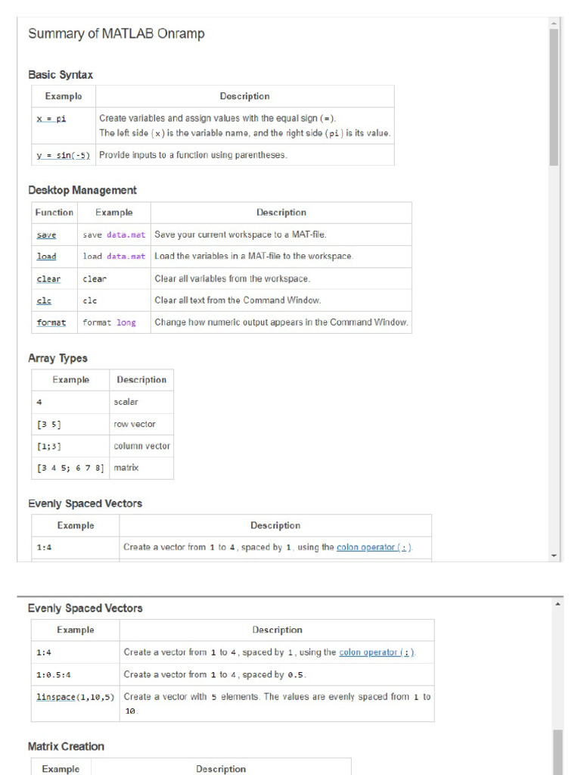The image size is (581, 775).
Task: Click lower panel scrollbar up arrow
Action: click(558, 604)
